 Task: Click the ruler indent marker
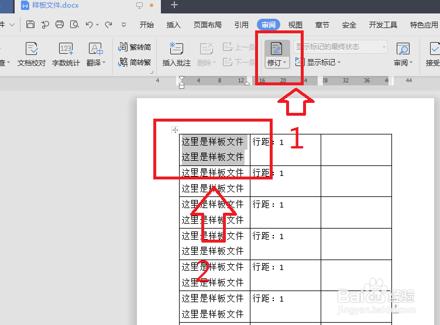(181, 82)
